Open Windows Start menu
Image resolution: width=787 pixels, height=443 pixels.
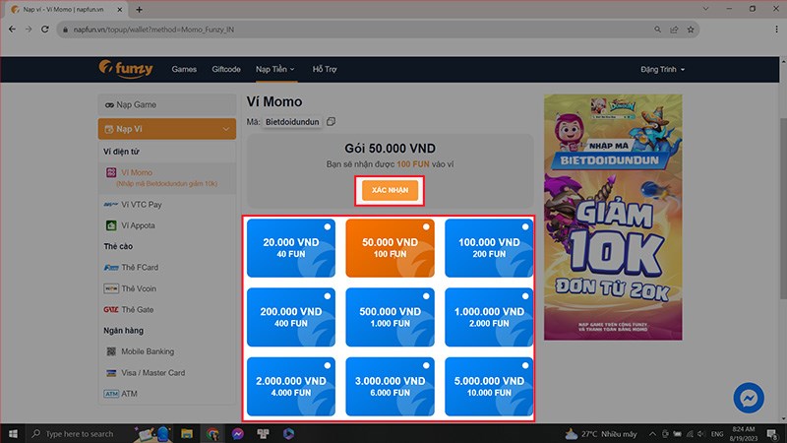click(13, 433)
